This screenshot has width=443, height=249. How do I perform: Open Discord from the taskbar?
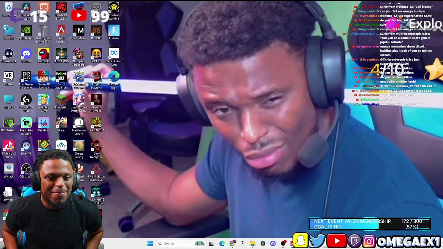coord(273,243)
